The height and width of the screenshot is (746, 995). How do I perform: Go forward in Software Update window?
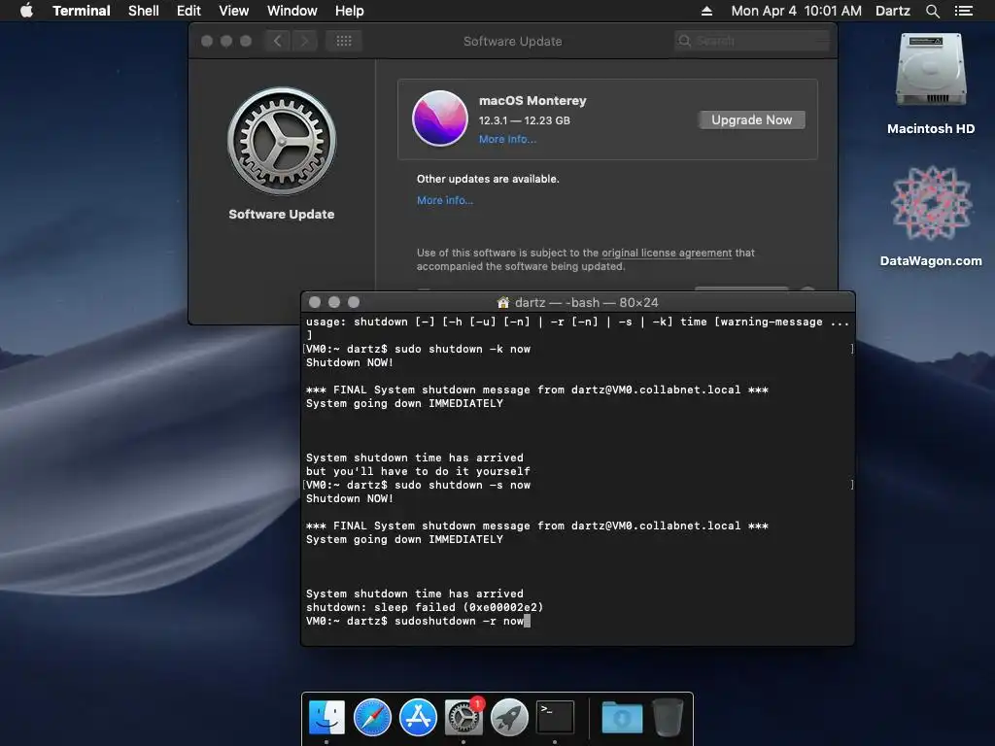[304, 41]
